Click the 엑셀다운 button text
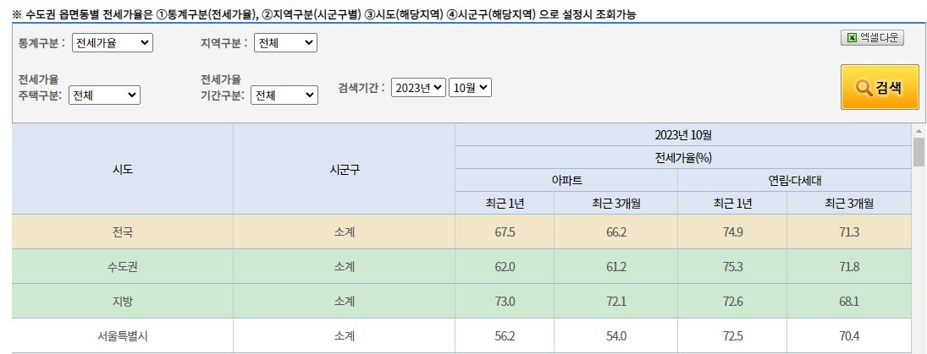 coord(879,38)
